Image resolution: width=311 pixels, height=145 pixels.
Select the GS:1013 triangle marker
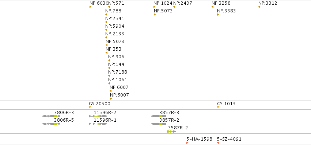(218, 107)
